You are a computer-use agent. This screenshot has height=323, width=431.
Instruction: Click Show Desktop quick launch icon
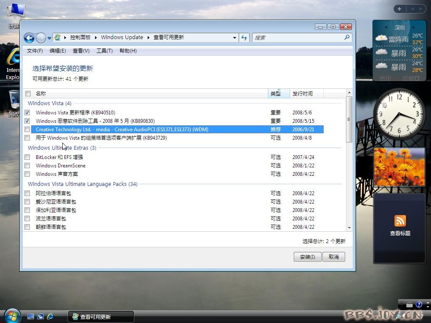tap(30, 316)
